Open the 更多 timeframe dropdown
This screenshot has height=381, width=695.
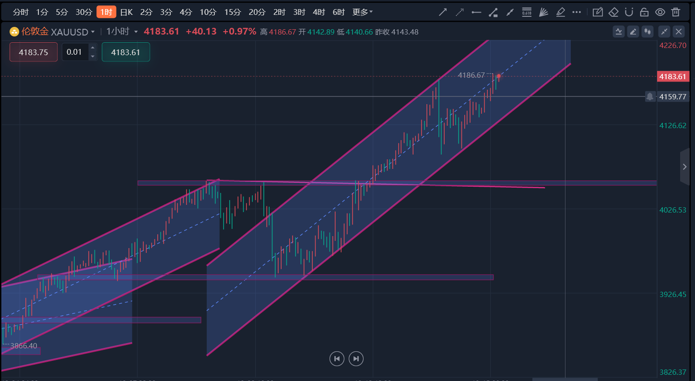coord(362,12)
